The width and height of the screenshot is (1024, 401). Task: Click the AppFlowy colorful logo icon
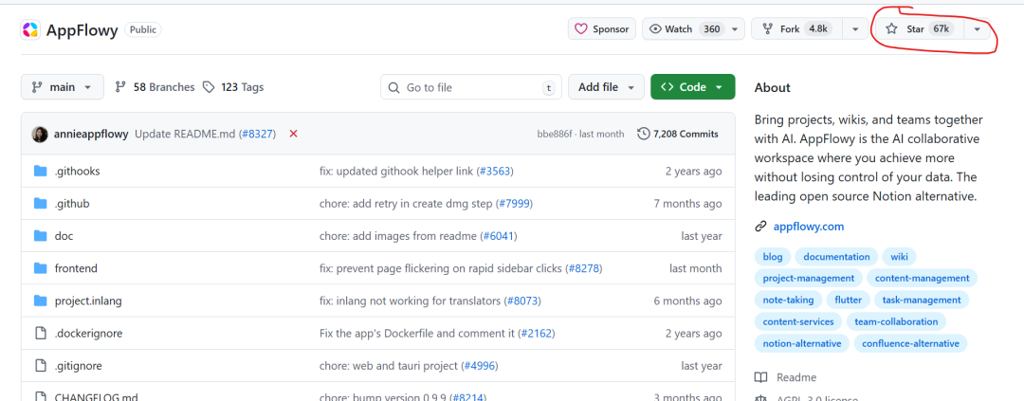coord(30,29)
